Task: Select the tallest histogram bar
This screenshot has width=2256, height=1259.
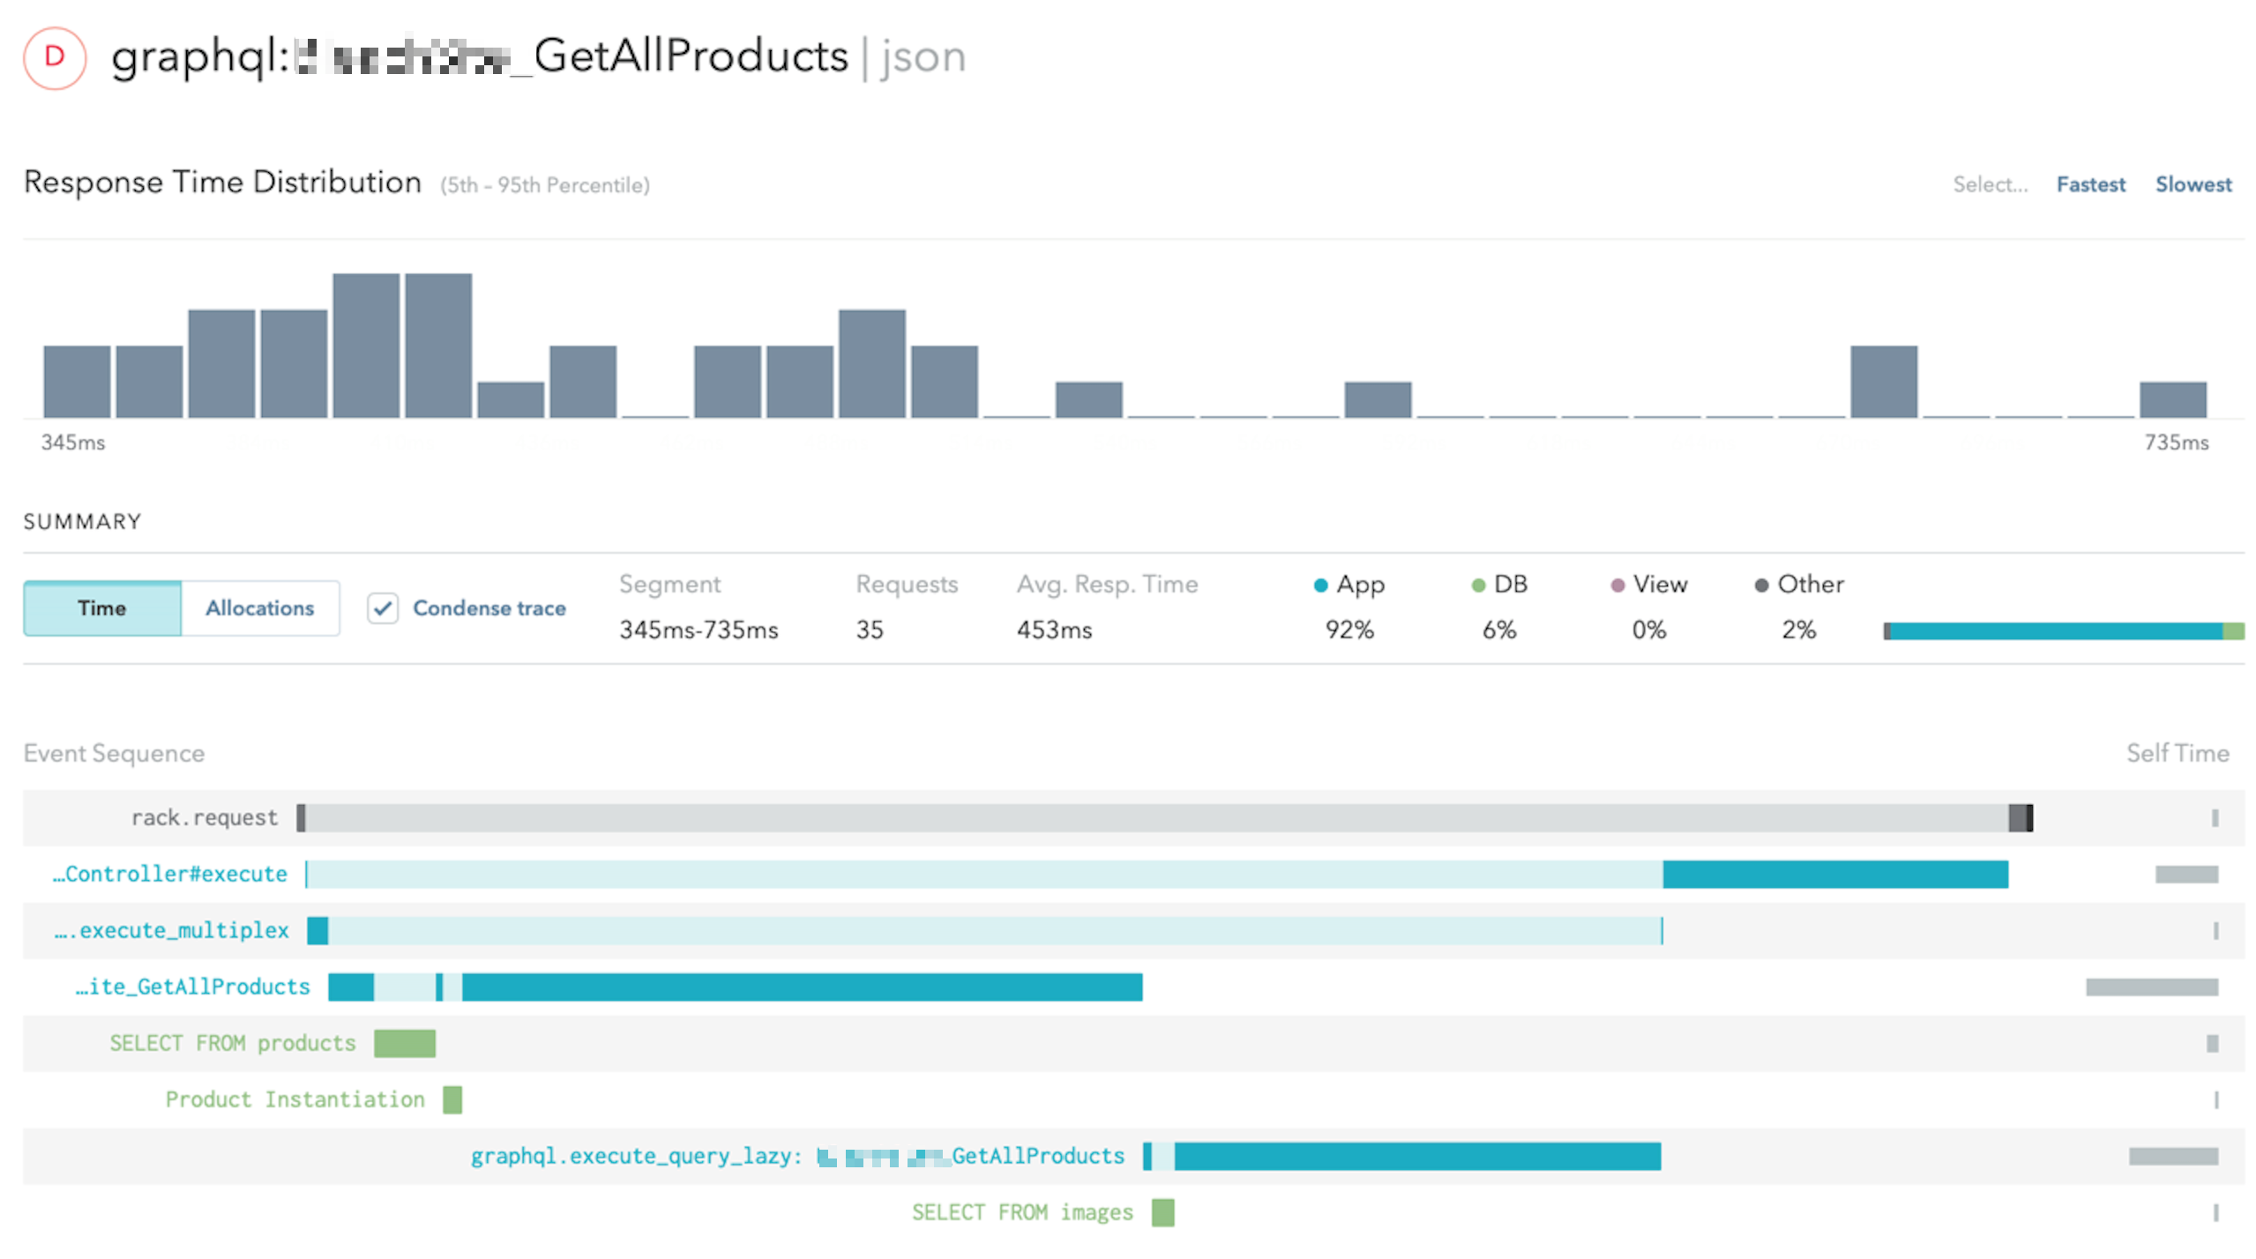Action: [366, 344]
